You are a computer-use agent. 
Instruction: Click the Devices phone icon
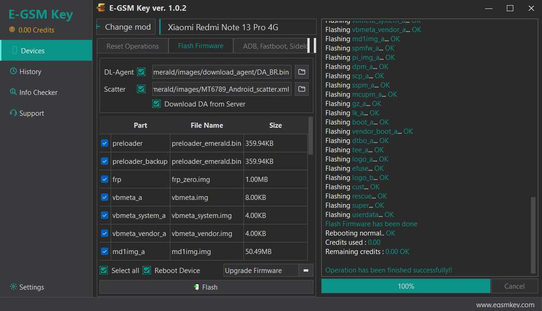[14, 50]
